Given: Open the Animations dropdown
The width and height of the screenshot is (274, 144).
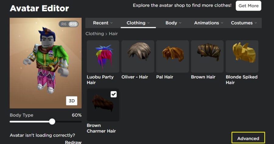Looking at the screenshot, I should coord(209,23).
